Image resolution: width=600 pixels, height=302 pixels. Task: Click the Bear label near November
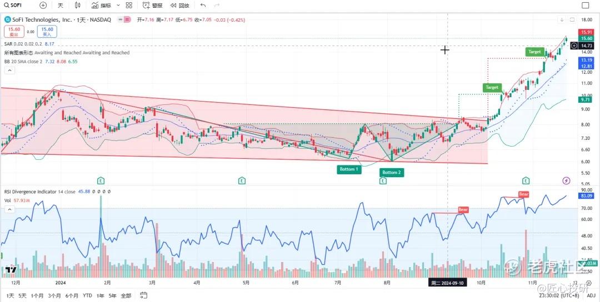[523, 194]
